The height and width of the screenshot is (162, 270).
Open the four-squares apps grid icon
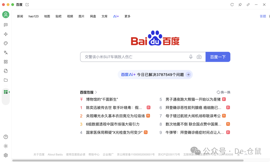[6, 62]
